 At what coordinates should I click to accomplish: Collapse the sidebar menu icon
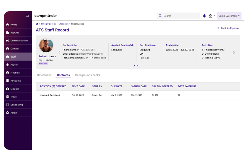27,16
